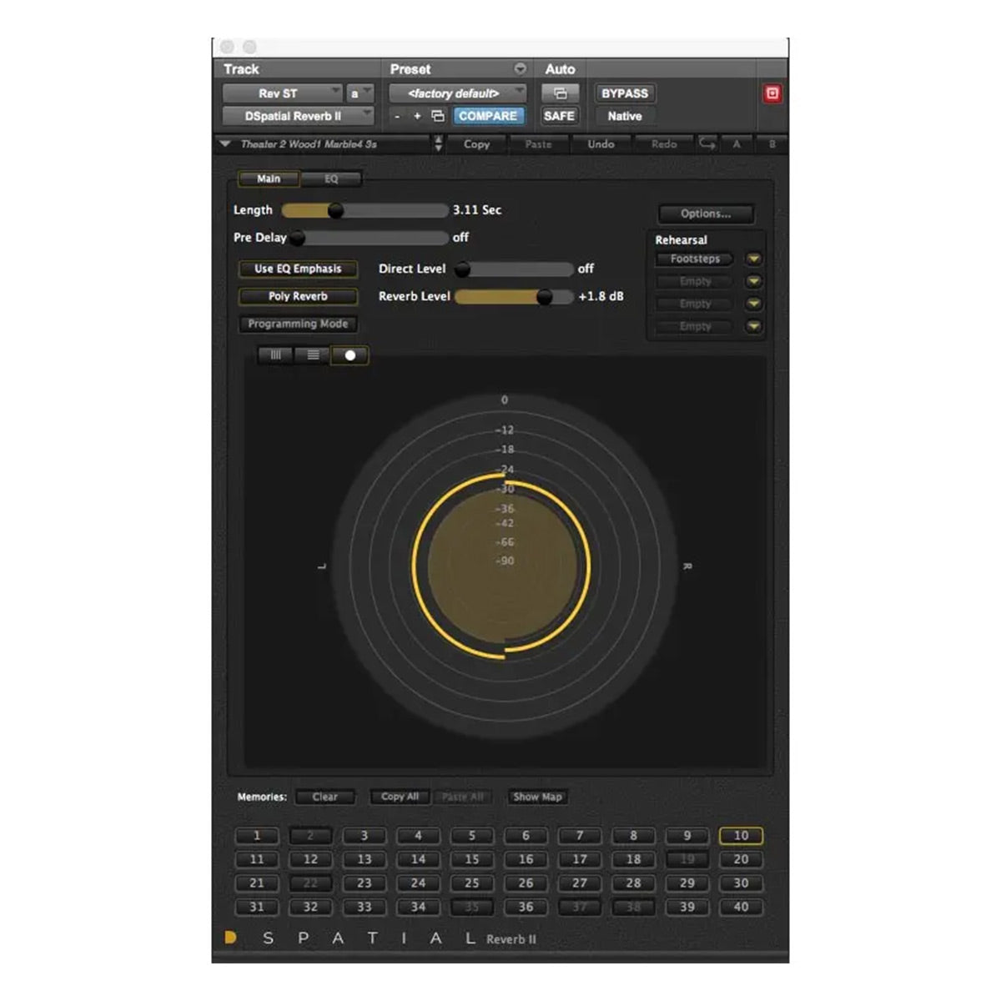Viewport: 1001px width, 1001px height.
Task: Click the A/B swap arrow icon
Action: pyautogui.click(x=707, y=144)
